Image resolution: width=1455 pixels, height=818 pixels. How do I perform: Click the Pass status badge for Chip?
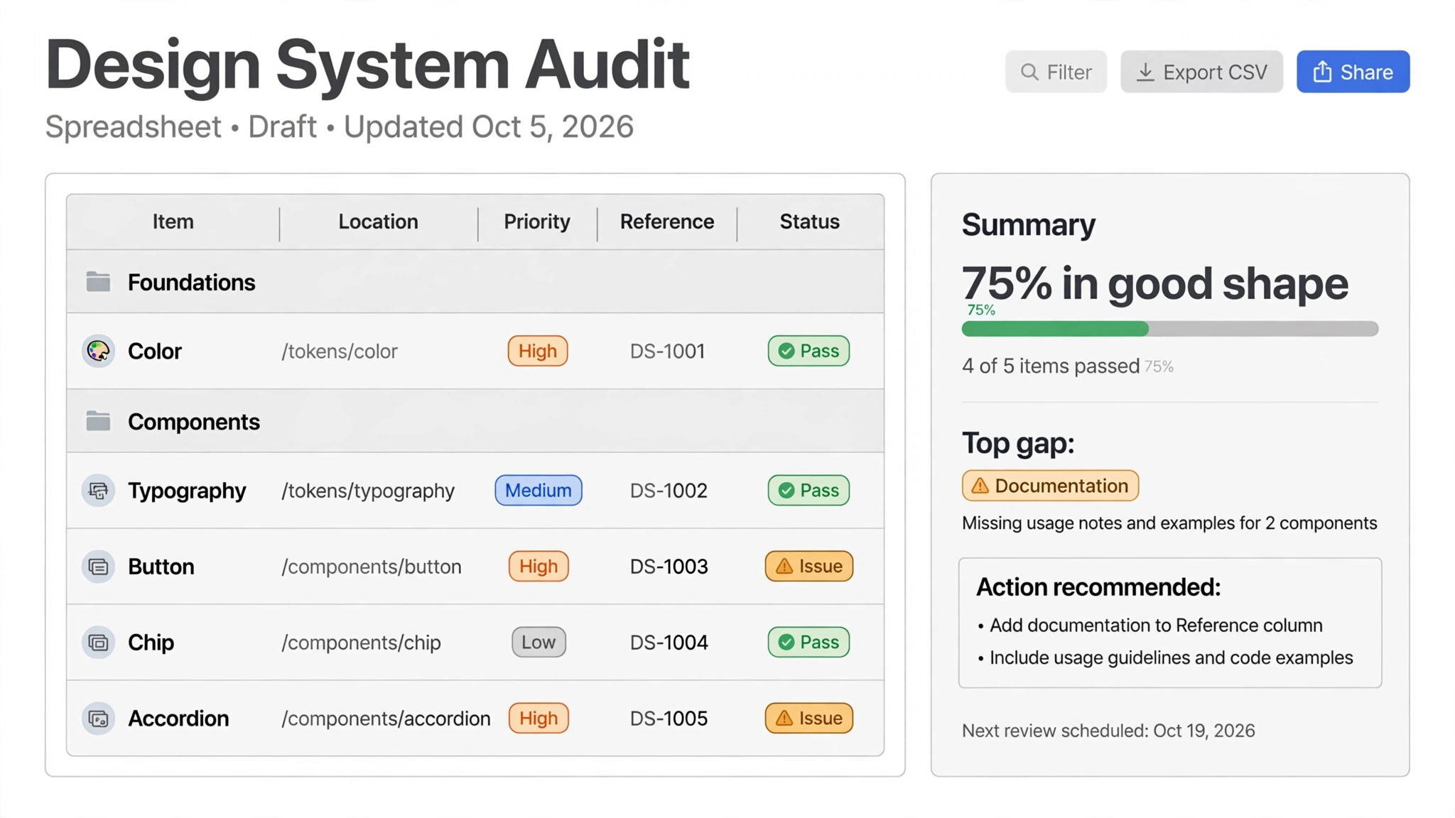coord(808,643)
